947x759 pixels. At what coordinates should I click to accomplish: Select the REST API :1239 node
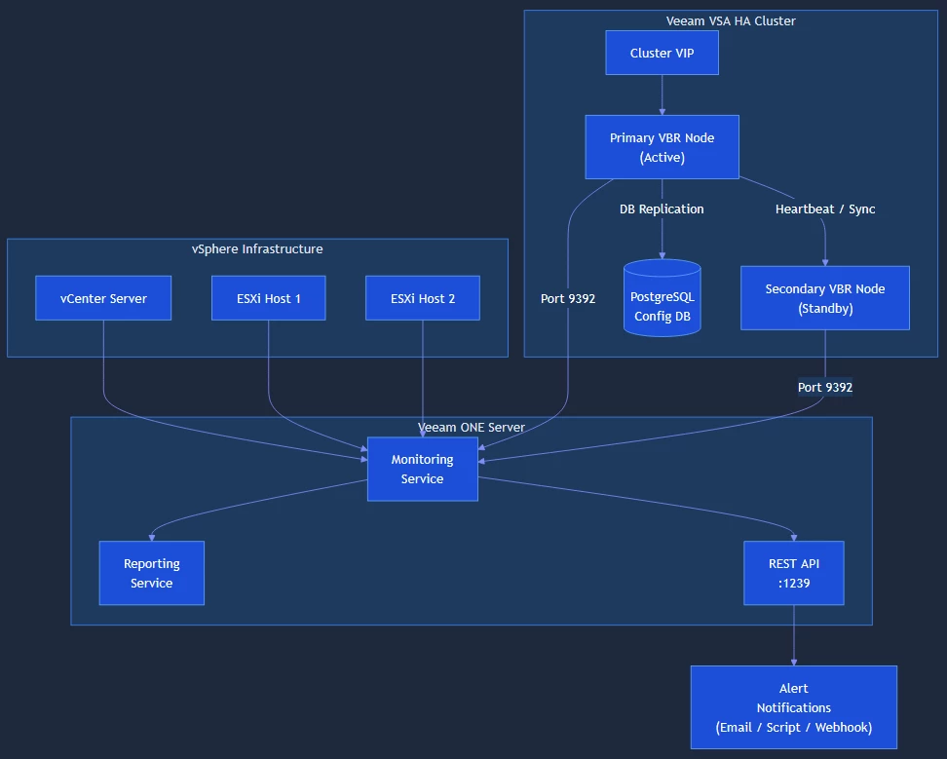pos(794,573)
